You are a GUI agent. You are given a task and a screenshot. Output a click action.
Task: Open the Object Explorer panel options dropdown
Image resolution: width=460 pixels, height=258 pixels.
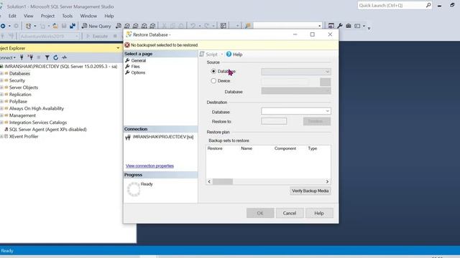pos(118,48)
